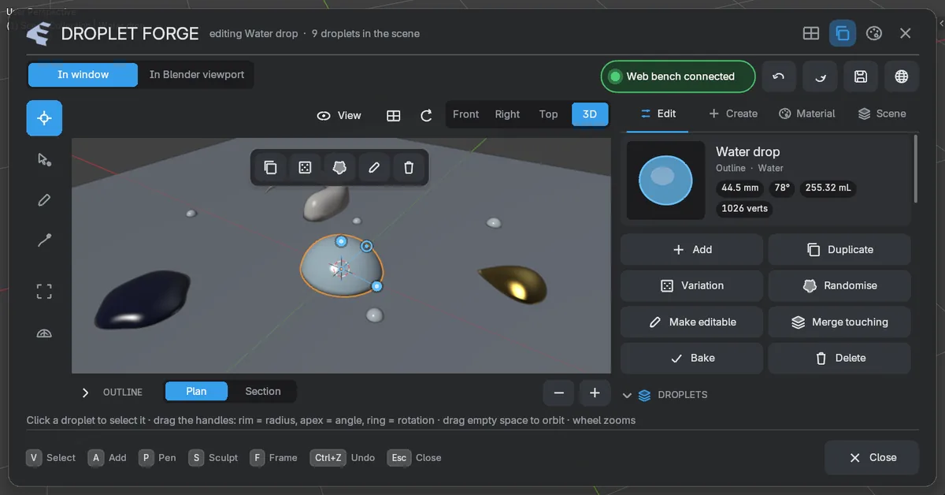This screenshot has width=945, height=495.
Task: Save using the floppy disk icon
Action: (861, 76)
